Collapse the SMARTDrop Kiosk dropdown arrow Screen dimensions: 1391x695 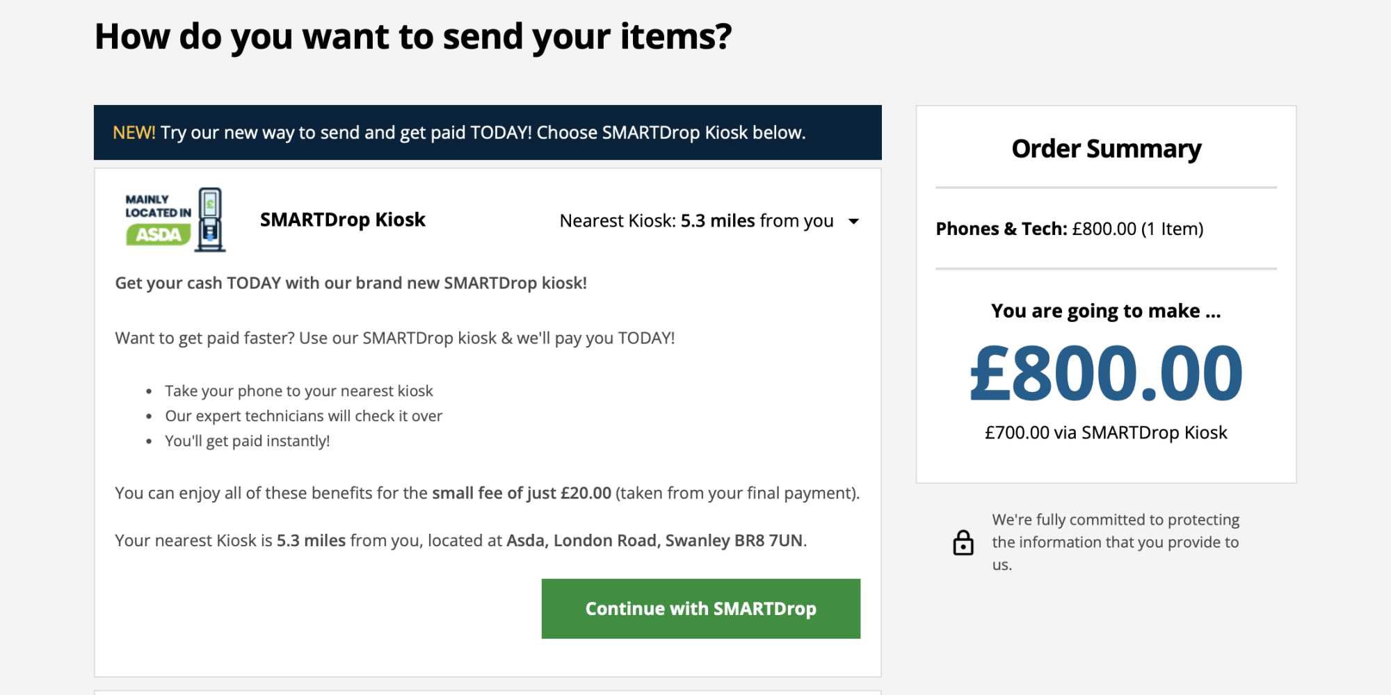point(853,222)
